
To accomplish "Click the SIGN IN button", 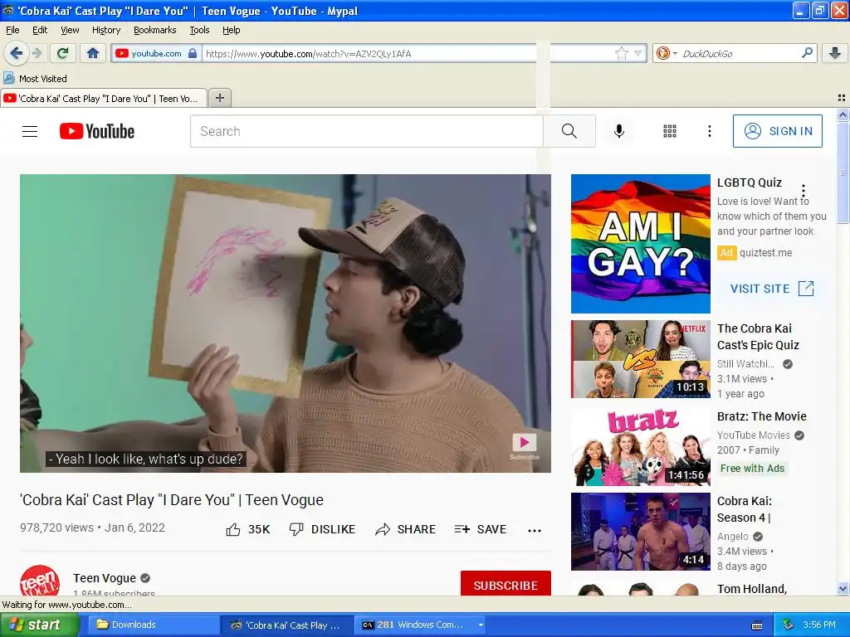I will click(x=777, y=131).
